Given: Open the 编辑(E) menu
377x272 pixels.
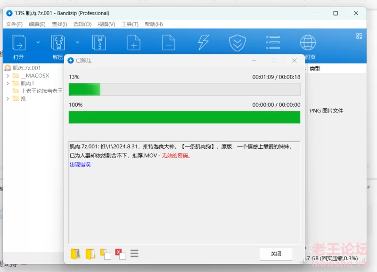Looking at the screenshot, I should [37, 24].
